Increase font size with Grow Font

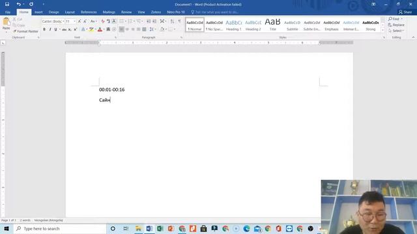[79, 21]
